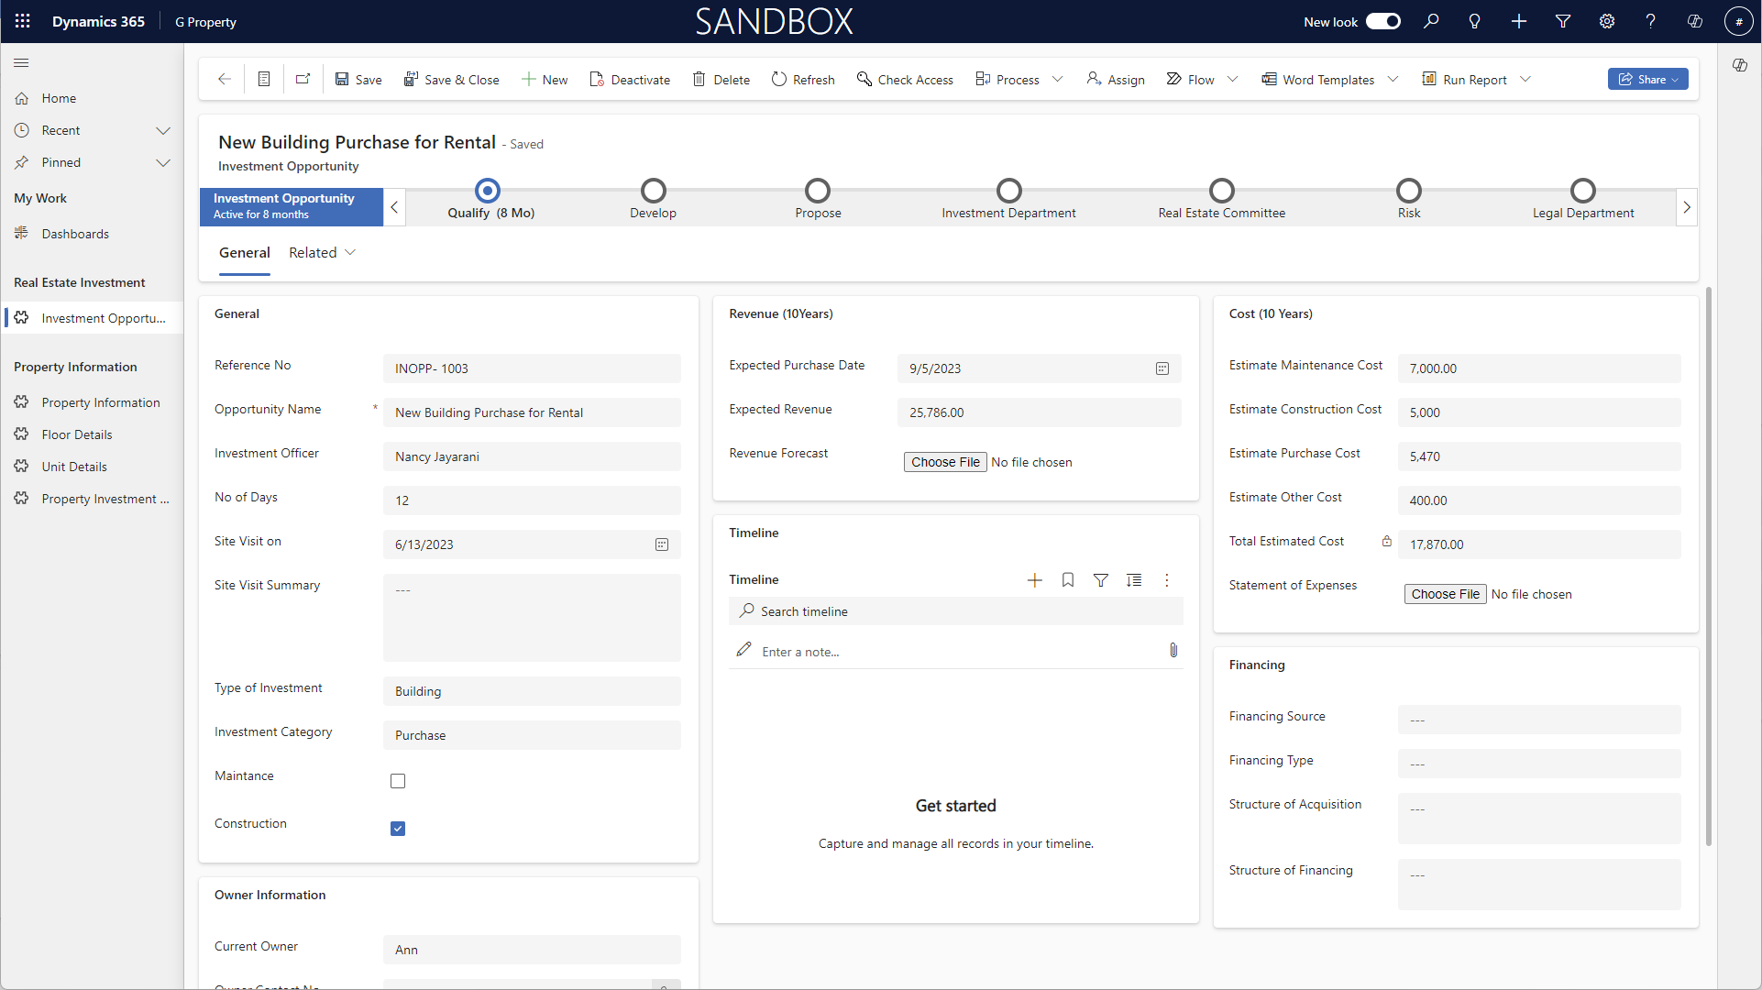Uncheck the Construction checkbox
1762x990 pixels.
tap(398, 829)
